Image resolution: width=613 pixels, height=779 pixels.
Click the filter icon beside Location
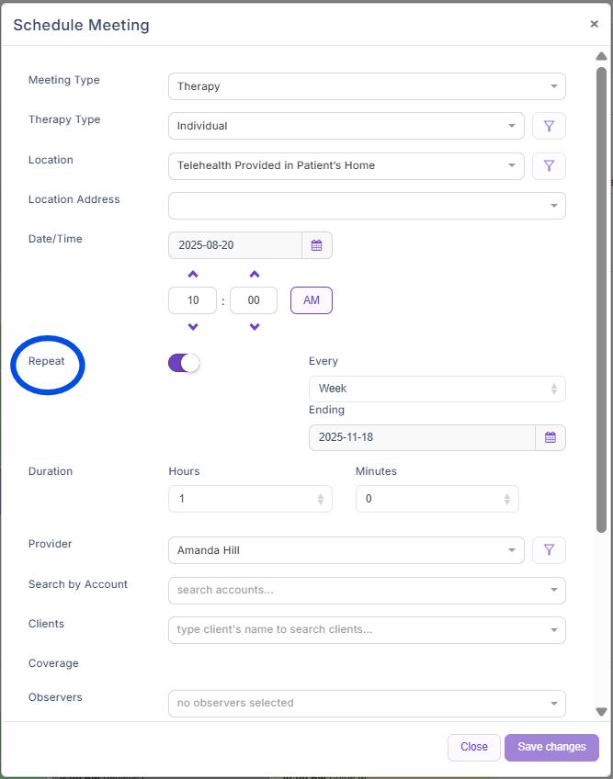coord(549,165)
